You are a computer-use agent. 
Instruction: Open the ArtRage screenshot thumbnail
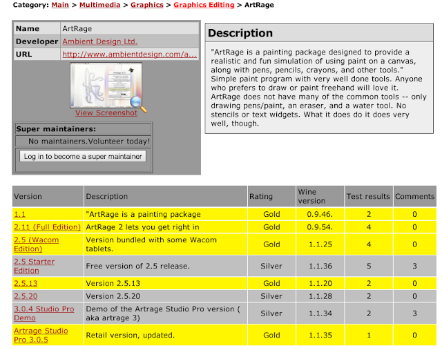click(x=106, y=85)
